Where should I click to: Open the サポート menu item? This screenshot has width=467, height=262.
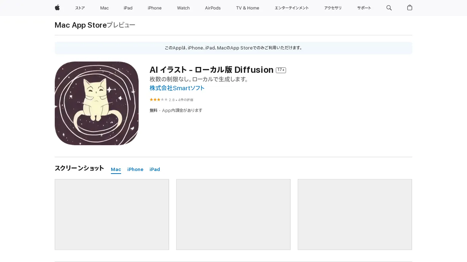(364, 8)
